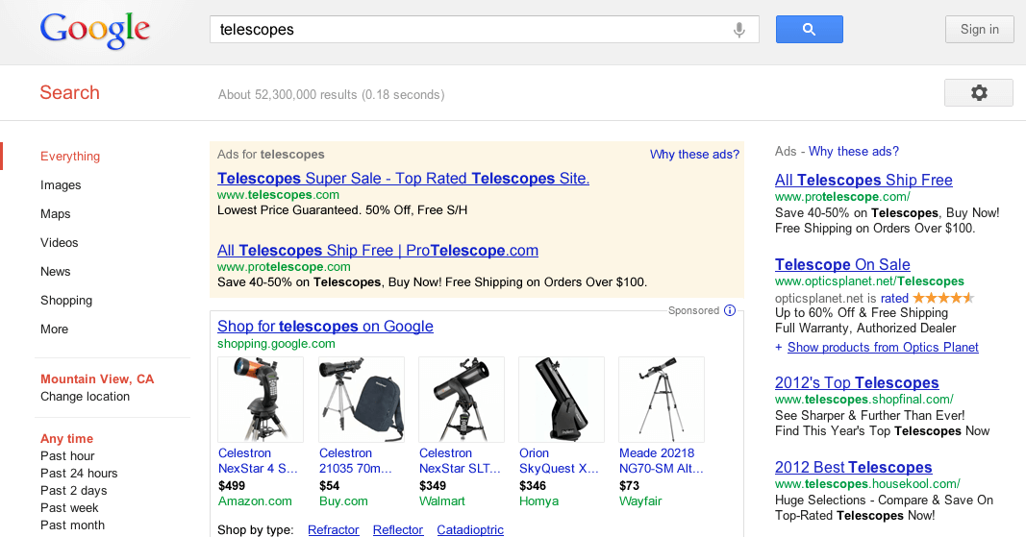Click the opticsplanet star rating
Image resolution: width=1026 pixels, height=537 pixels.
943,298
